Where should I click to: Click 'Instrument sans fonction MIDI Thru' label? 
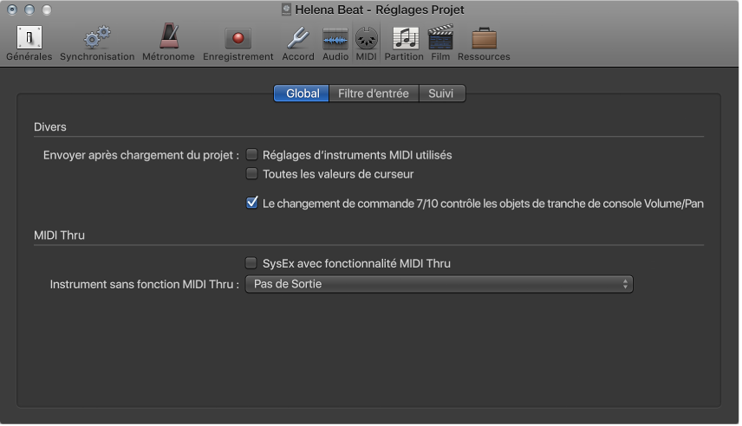[145, 284]
